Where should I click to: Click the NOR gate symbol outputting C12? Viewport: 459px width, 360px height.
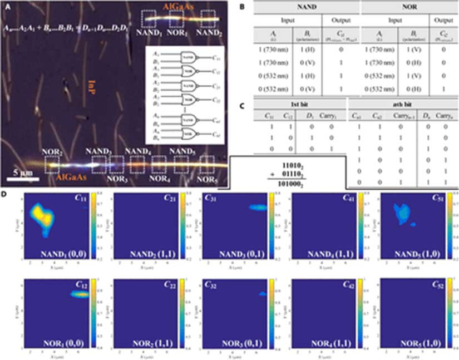pos(189,71)
